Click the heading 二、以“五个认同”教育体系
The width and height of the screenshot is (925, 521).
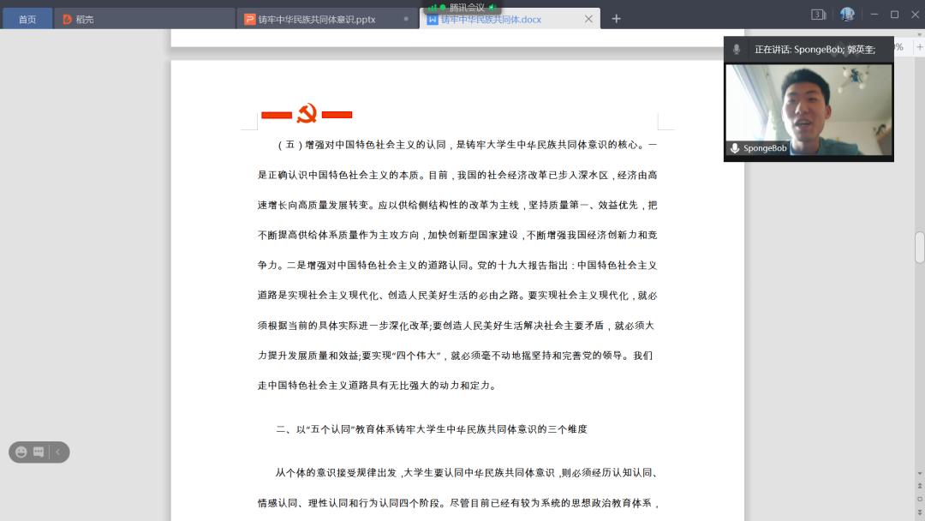[431, 428]
